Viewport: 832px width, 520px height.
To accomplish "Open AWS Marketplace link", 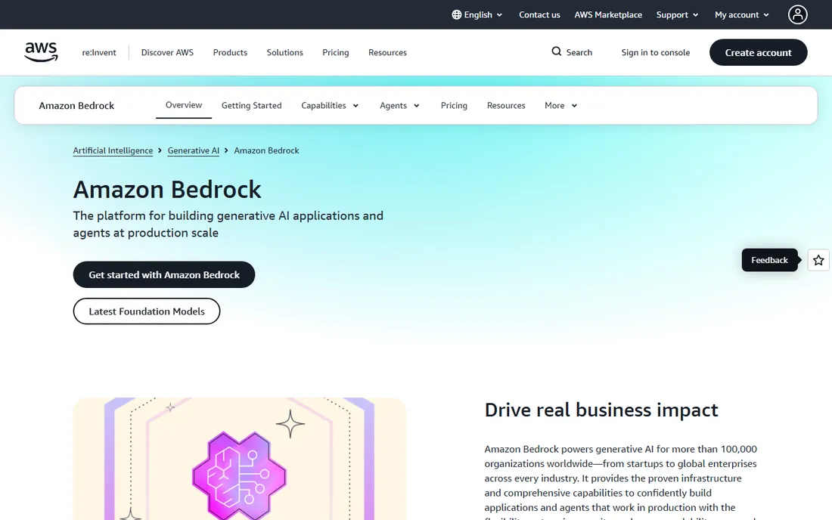I will tap(608, 15).
